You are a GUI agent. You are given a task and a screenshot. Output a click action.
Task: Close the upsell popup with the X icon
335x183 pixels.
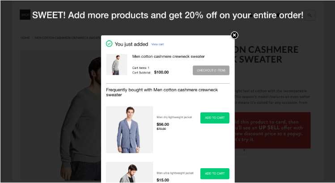tap(234, 35)
